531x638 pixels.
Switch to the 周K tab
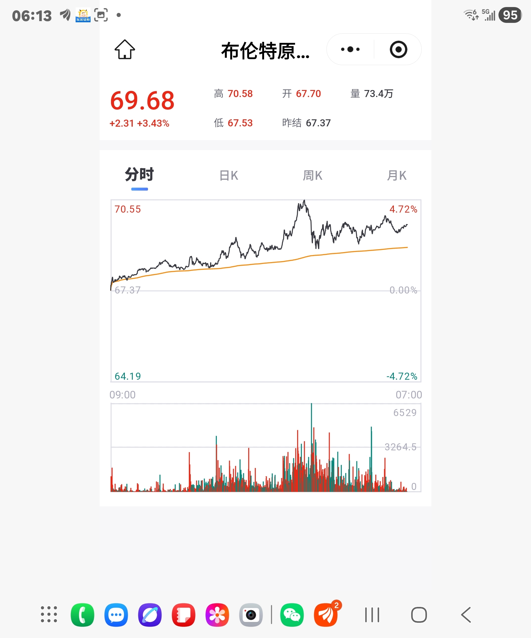pyautogui.click(x=312, y=176)
